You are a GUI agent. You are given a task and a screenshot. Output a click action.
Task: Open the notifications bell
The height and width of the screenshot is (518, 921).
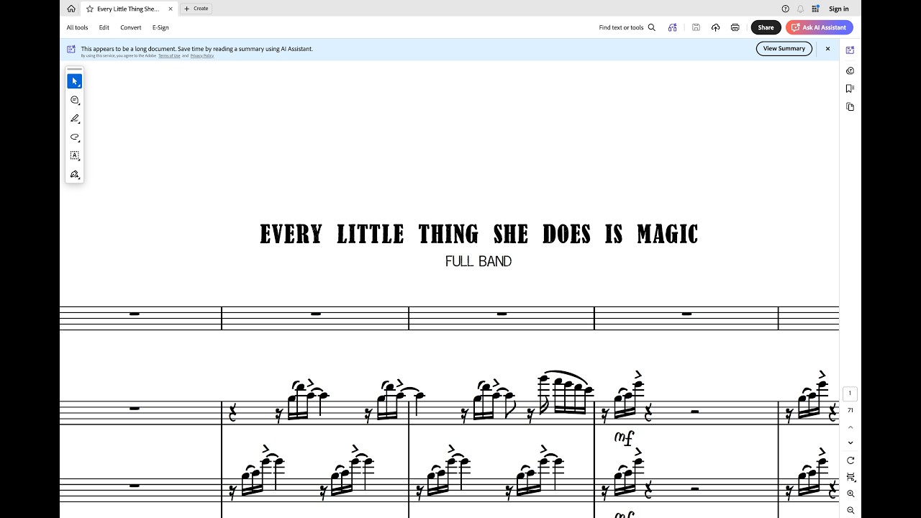(x=800, y=9)
